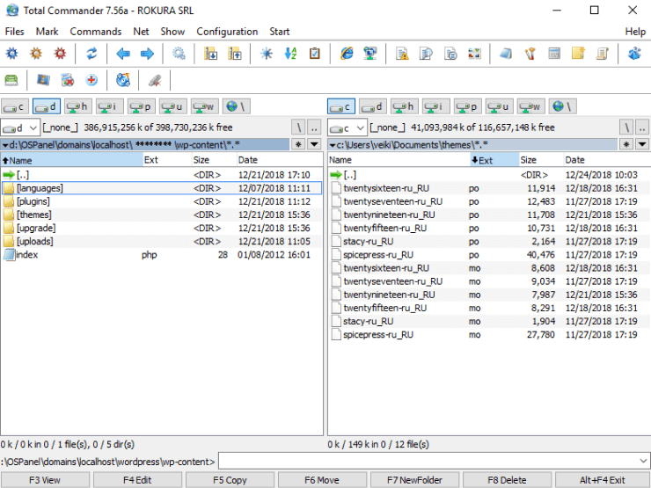651x488 pixels.
Task: Go back using the blue left arrow
Action: 123,54
